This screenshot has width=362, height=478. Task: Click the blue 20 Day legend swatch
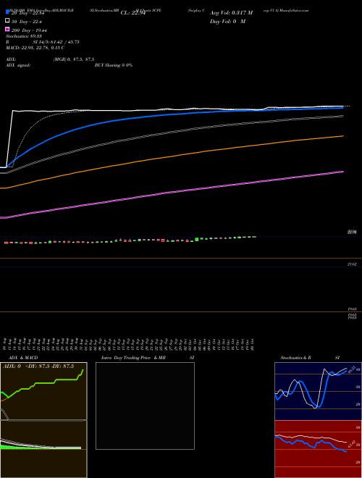(7, 12)
